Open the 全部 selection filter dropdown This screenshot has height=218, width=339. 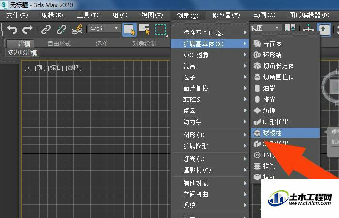point(104,28)
